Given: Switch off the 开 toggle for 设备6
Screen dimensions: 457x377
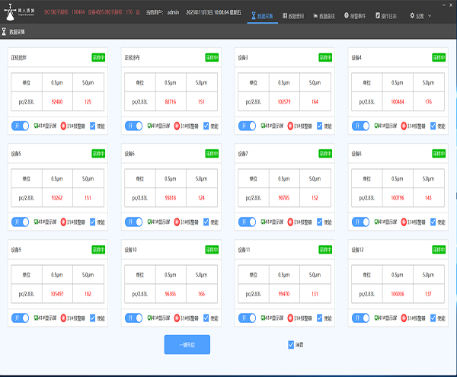Looking at the screenshot, I should click(x=133, y=222).
